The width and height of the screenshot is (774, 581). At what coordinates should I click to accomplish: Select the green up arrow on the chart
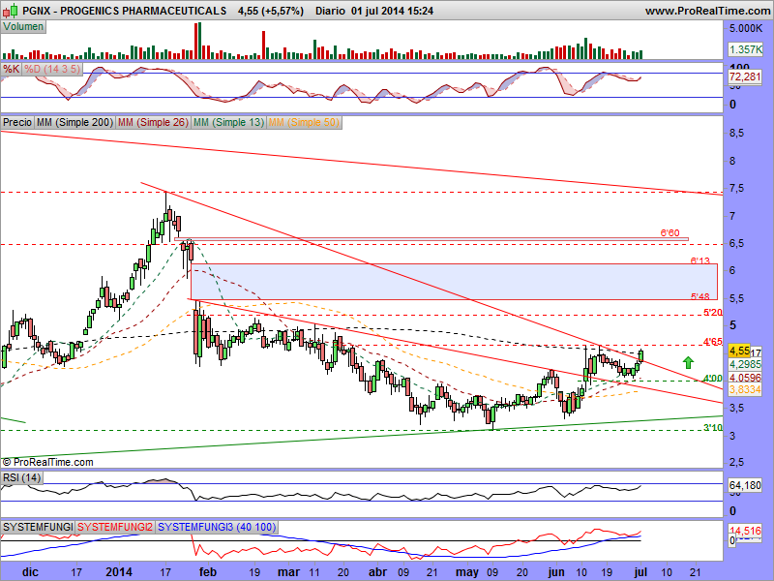pyautogui.click(x=688, y=363)
